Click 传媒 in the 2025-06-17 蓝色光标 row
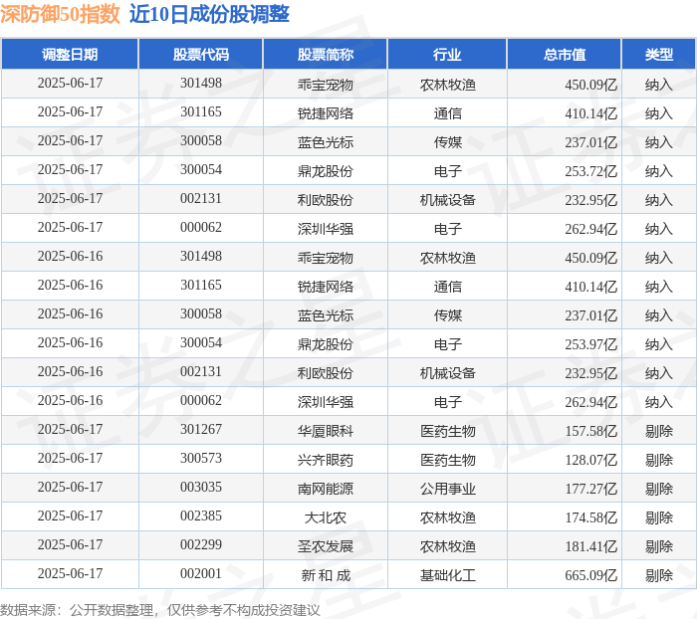The height and width of the screenshot is (619, 697). [x=448, y=141]
